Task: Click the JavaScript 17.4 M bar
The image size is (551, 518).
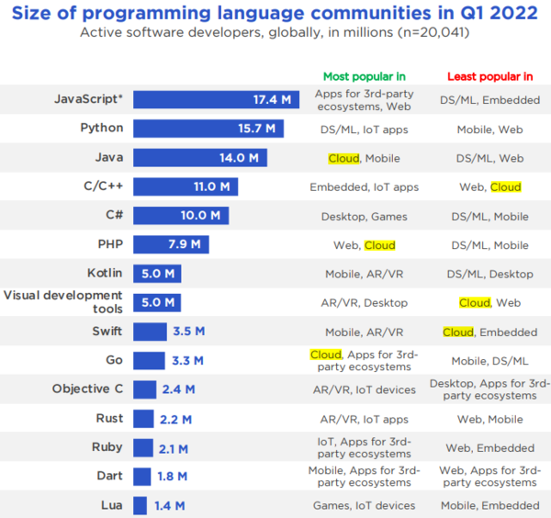Action: [x=216, y=99]
